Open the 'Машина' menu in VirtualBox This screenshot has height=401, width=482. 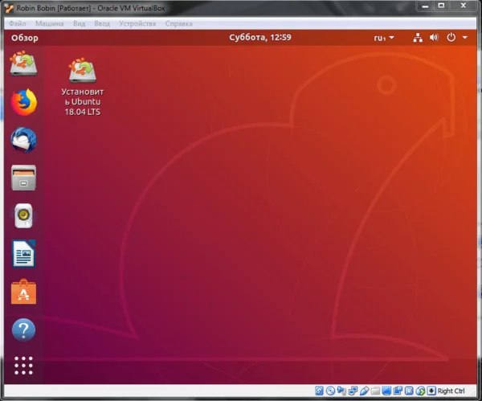49,23
